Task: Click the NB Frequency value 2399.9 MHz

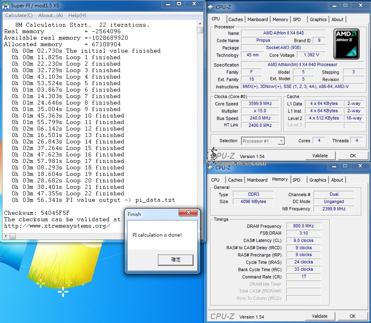Action: (334, 209)
